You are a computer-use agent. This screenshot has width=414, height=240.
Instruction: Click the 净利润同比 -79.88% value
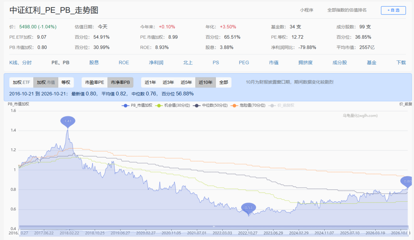coord(307,48)
